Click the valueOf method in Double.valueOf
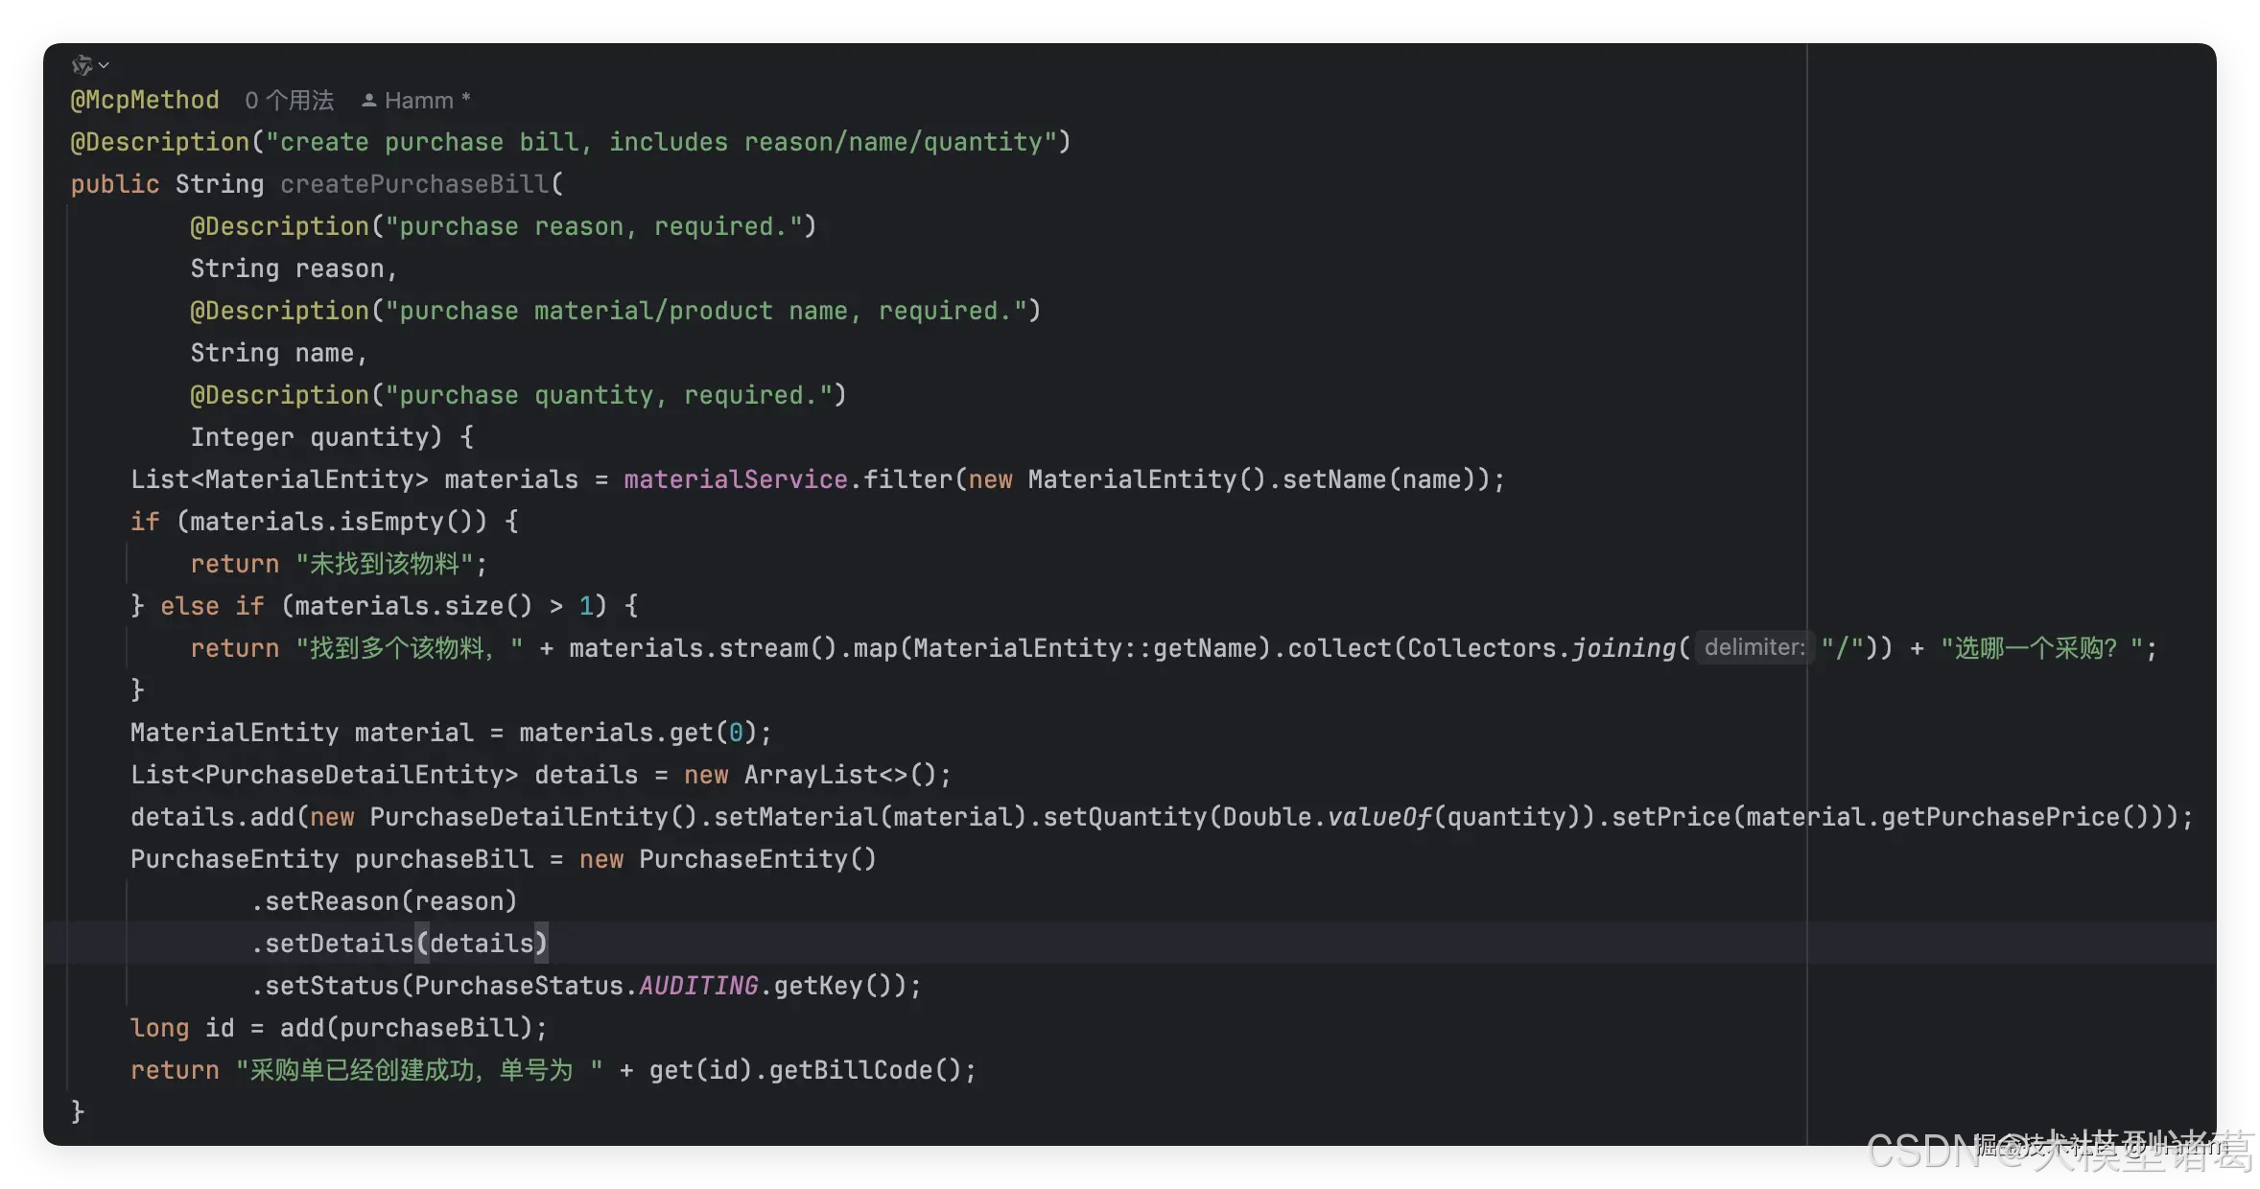This screenshot has width=2260, height=1189. [1379, 817]
